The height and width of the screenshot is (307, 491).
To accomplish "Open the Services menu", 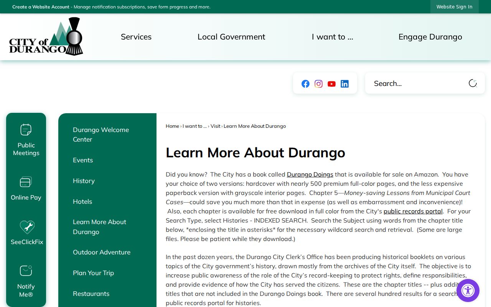I will pyautogui.click(x=136, y=37).
